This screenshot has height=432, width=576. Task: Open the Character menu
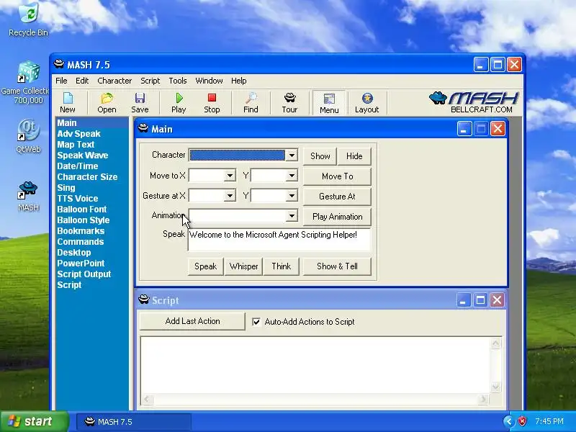pyautogui.click(x=114, y=81)
